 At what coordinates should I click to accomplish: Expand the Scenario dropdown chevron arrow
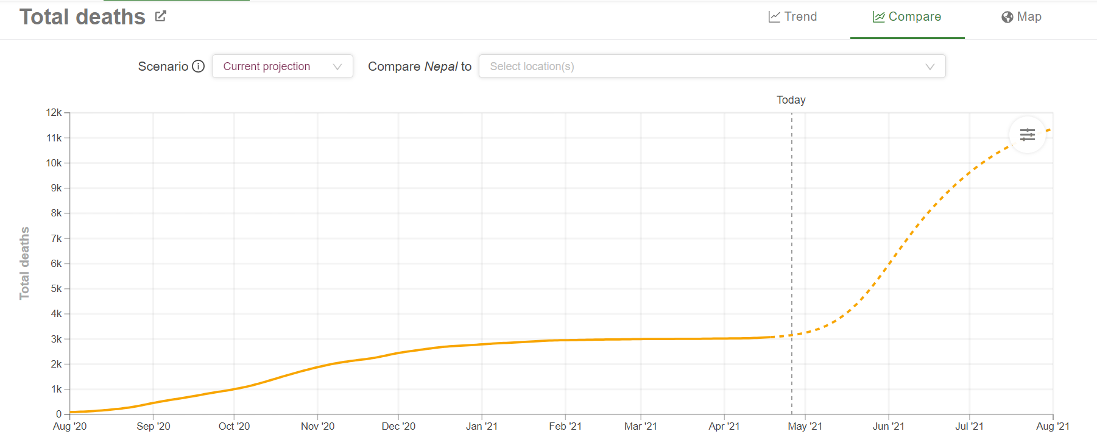tap(337, 67)
